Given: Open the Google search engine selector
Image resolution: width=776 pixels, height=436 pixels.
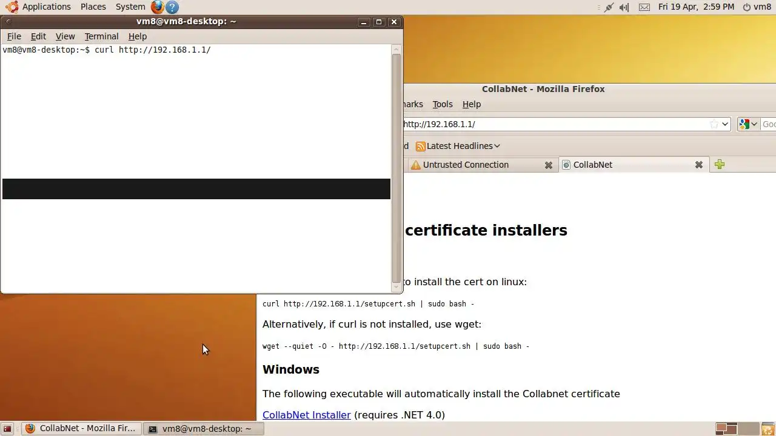Looking at the screenshot, I should tap(749, 124).
